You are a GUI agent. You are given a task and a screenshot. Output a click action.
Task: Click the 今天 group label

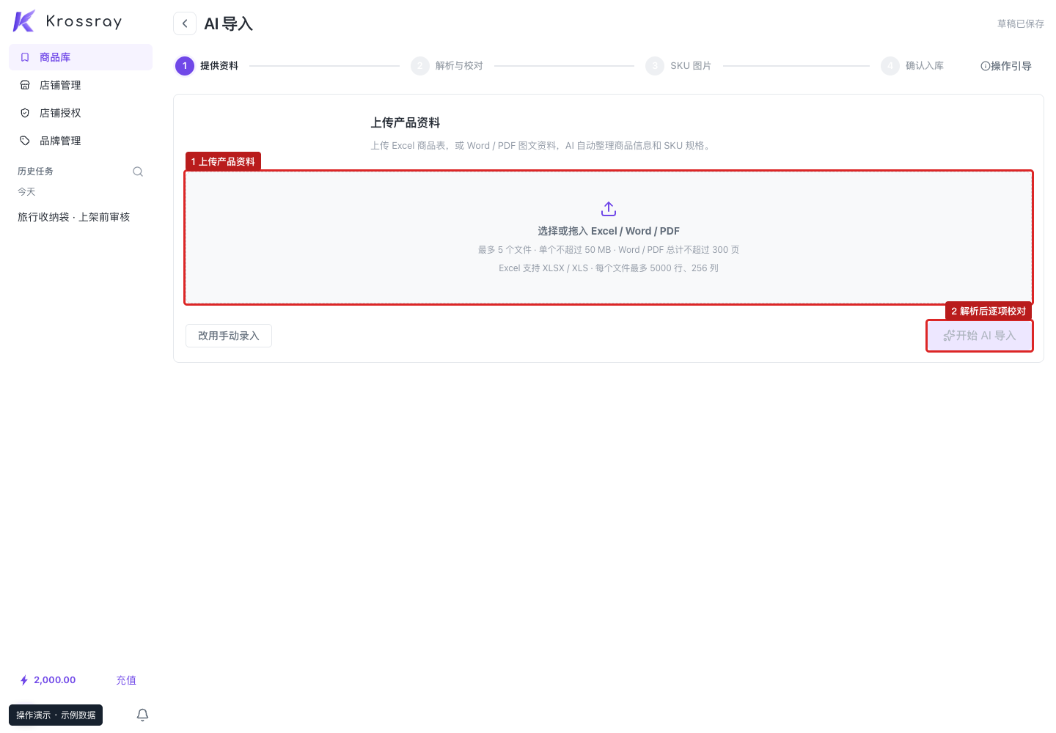26,192
